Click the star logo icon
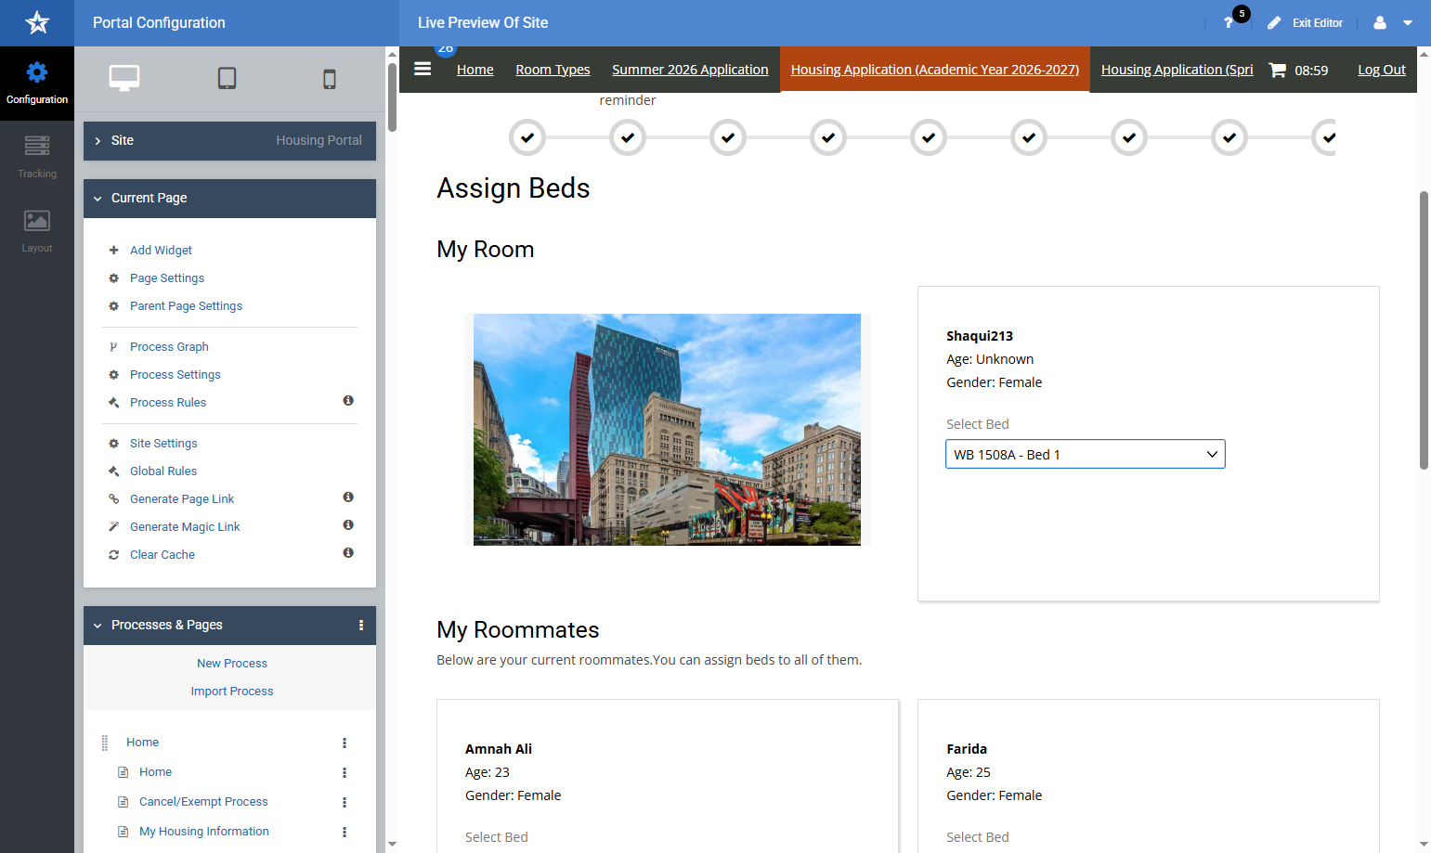Viewport: 1431px width, 853px height. (37, 22)
